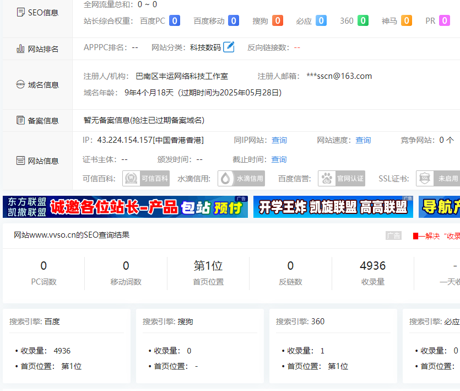Click the email ***sscn@163.com
This screenshot has width=460, height=391.
coord(339,76)
